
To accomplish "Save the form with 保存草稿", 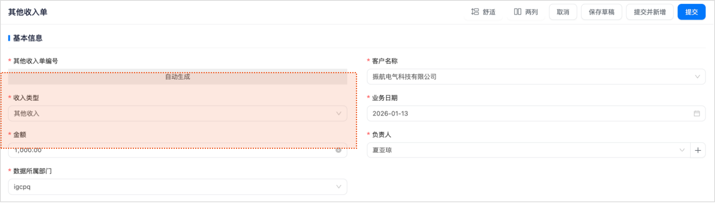I will pos(601,12).
